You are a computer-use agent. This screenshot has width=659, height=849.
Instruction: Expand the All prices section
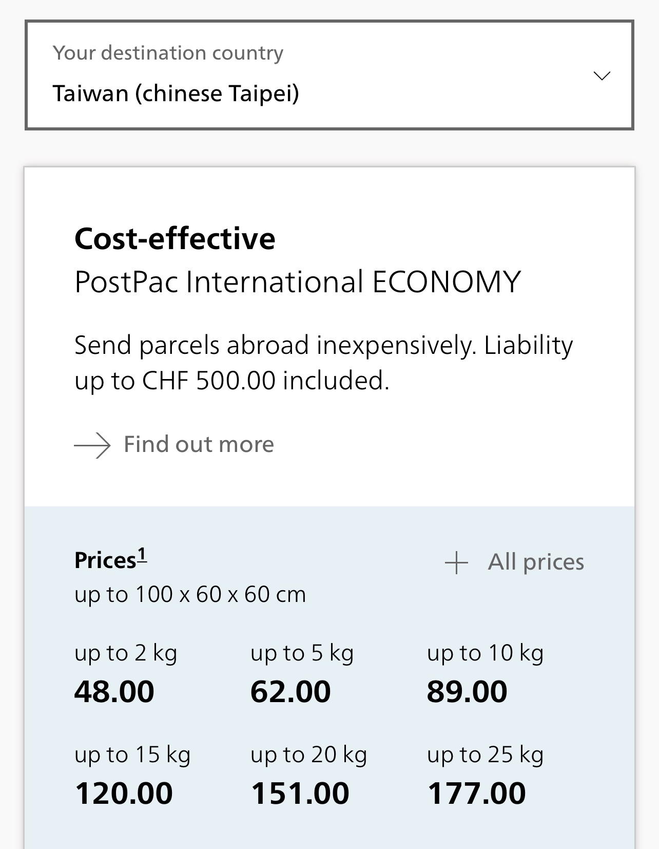click(x=535, y=562)
